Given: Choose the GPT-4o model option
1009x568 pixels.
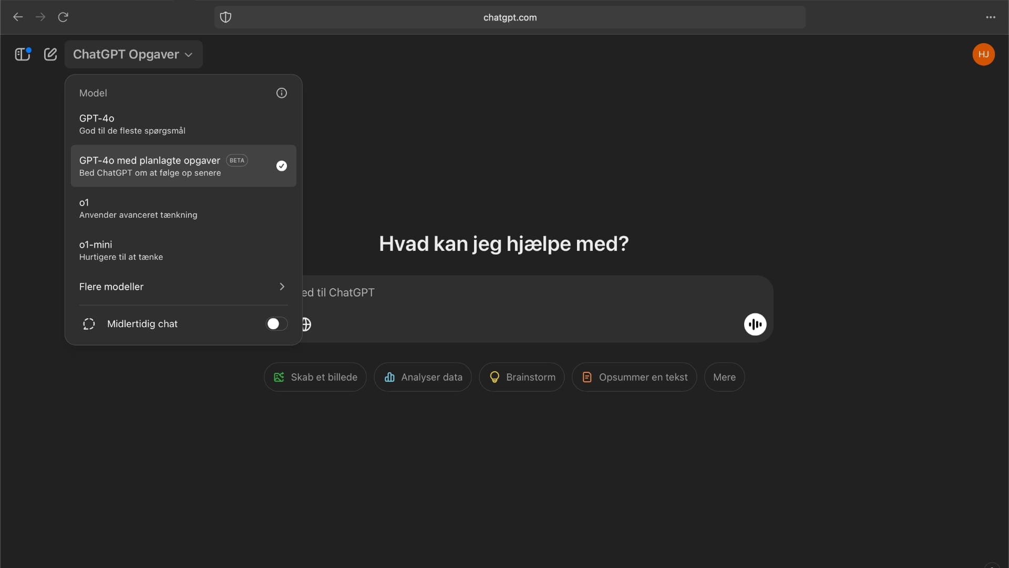Looking at the screenshot, I should pos(183,124).
